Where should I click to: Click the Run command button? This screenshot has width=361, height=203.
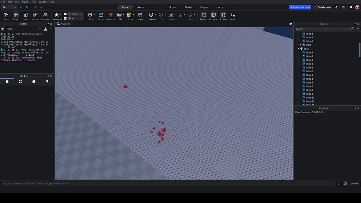pos(355,184)
